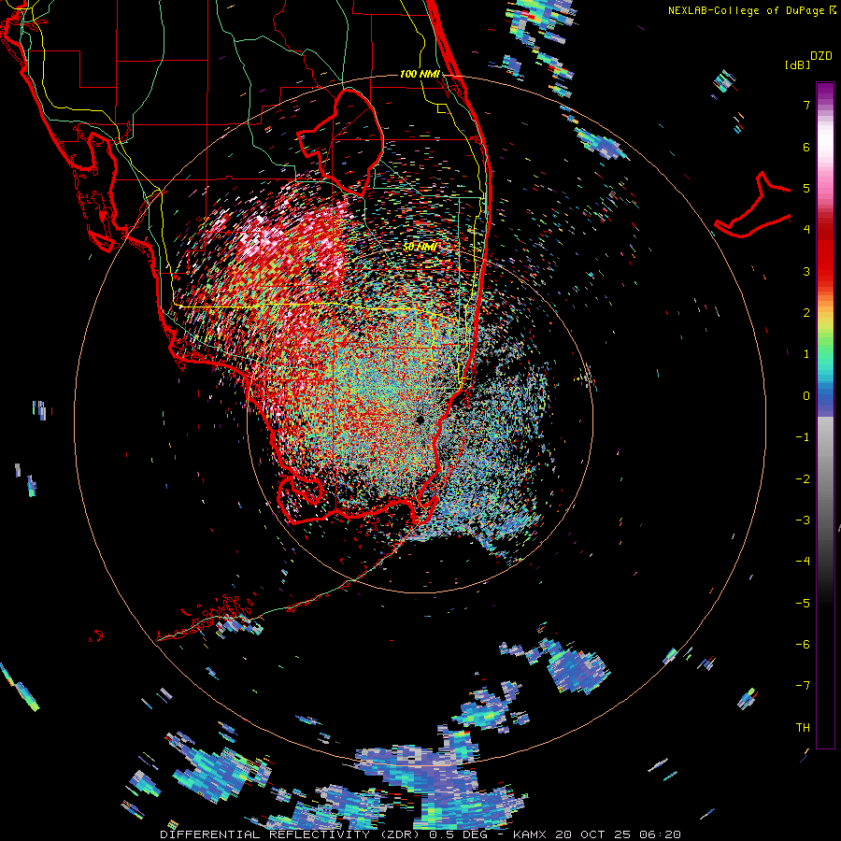The width and height of the screenshot is (841, 841).
Task: Click the 0 tick label on the color scale
Action: (806, 396)
